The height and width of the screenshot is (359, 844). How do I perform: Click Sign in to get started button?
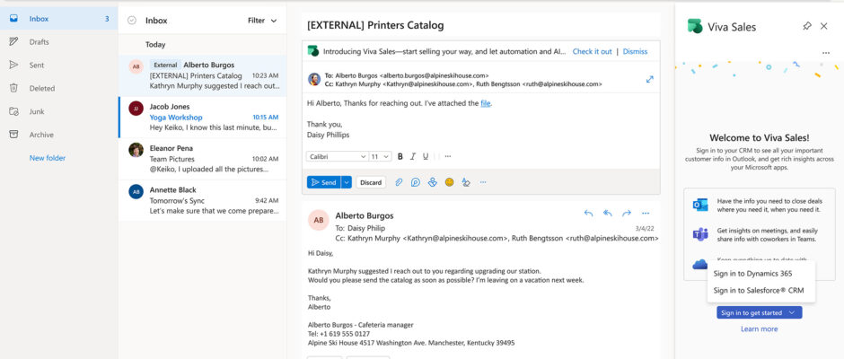(x=759, y=312)
